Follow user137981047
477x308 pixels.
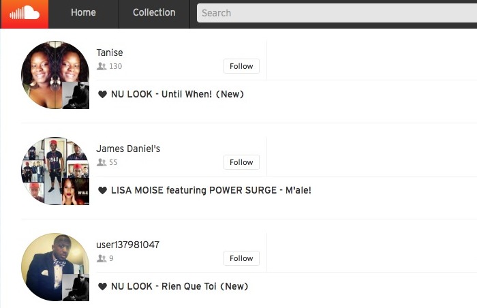click(x=241, y=258)
